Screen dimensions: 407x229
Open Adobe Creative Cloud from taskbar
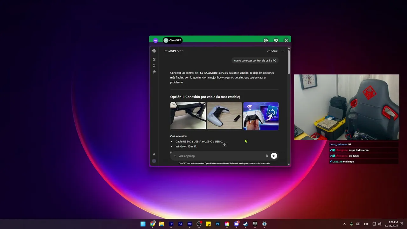pos(227,224)
